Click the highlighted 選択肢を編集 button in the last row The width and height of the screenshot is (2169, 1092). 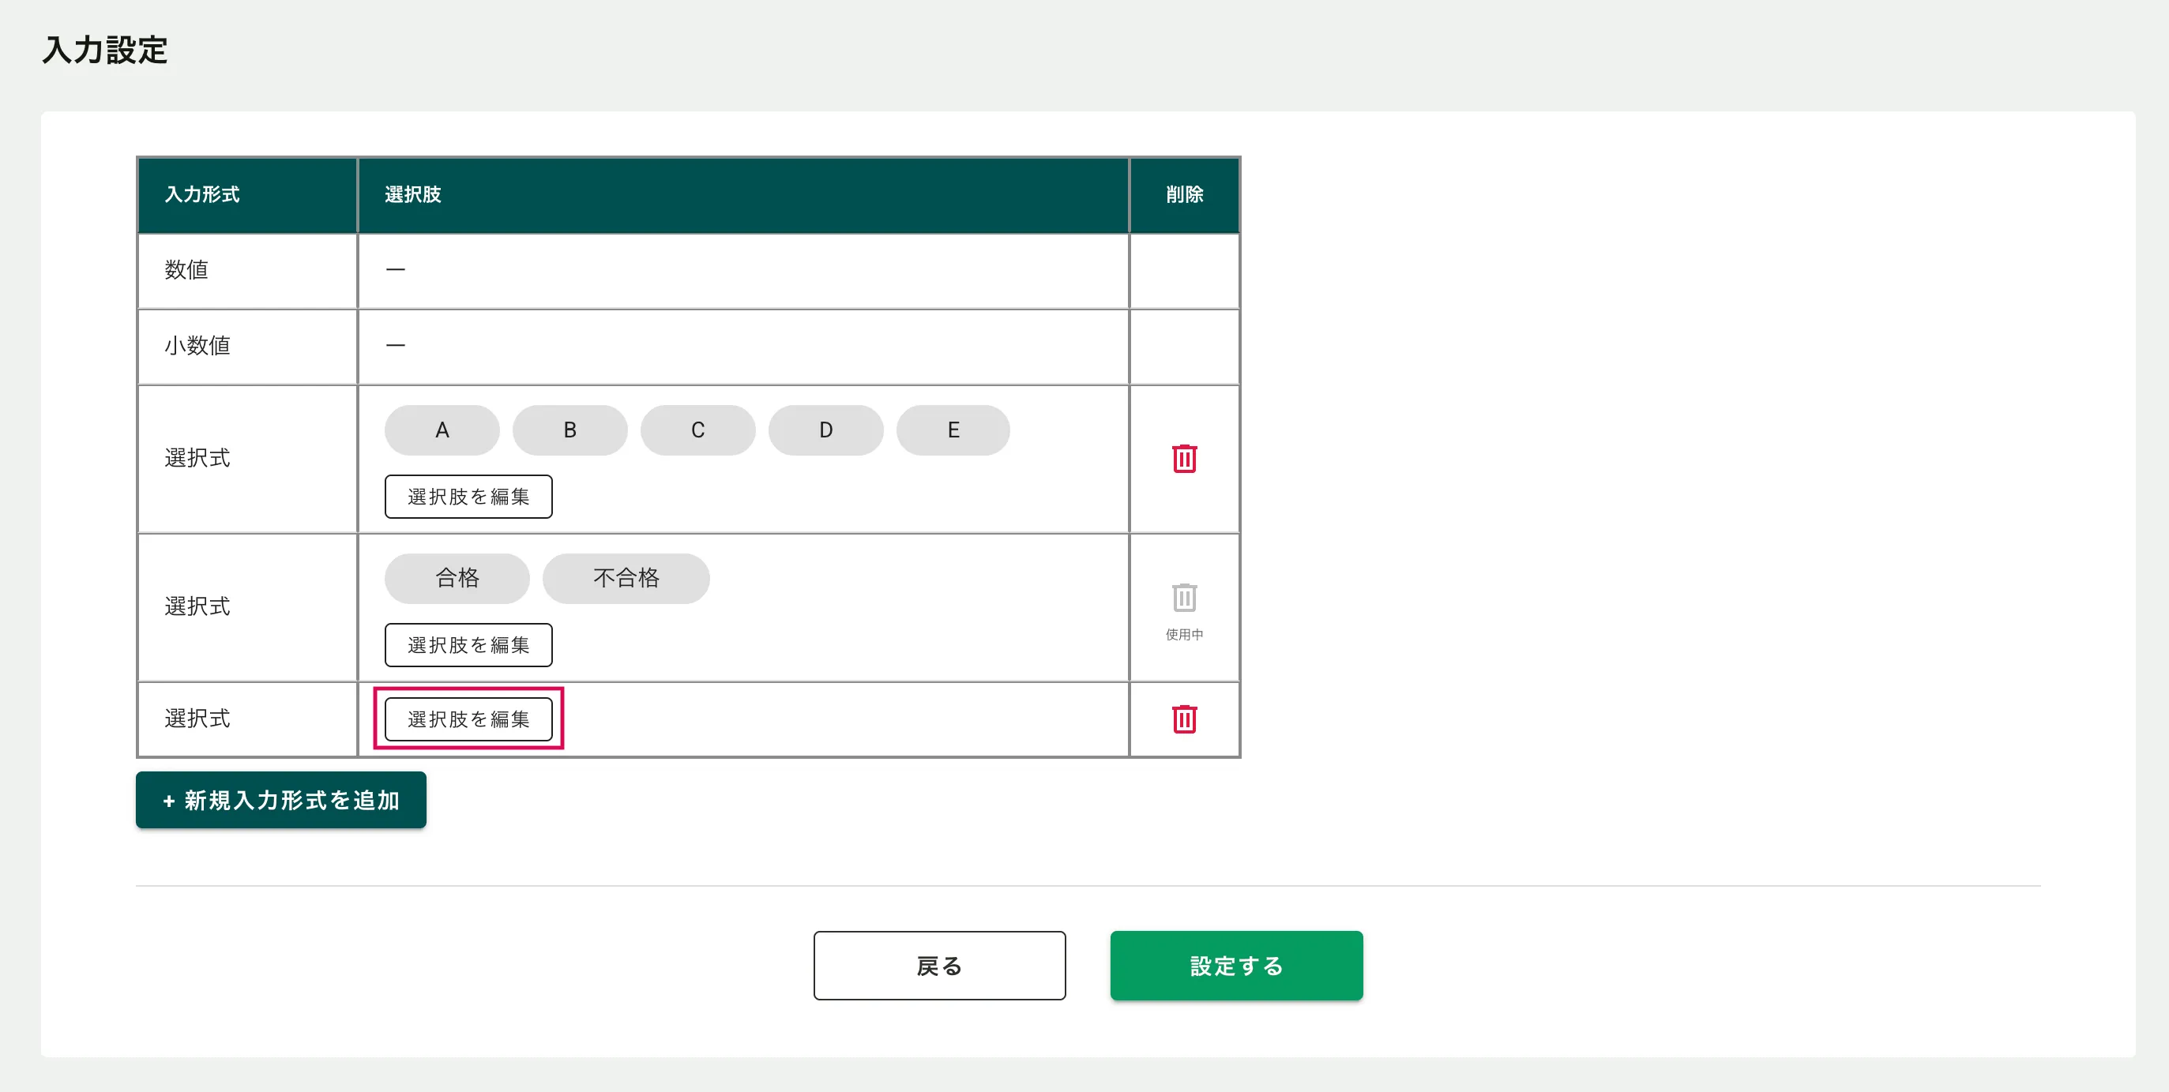click(468, 719)
